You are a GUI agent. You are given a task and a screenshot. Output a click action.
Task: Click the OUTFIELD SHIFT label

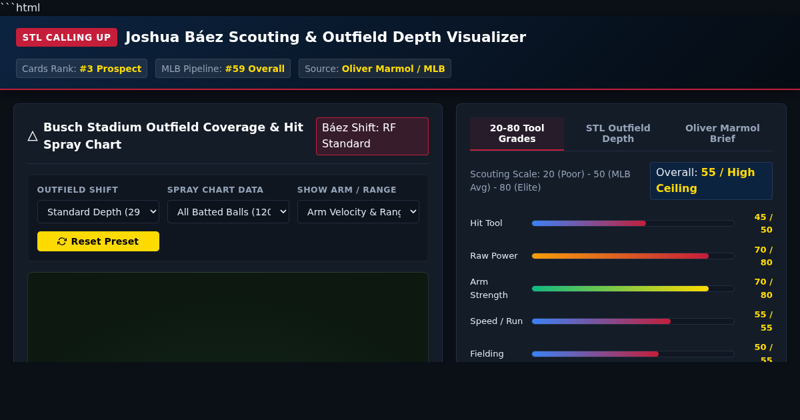coord(77,190)
